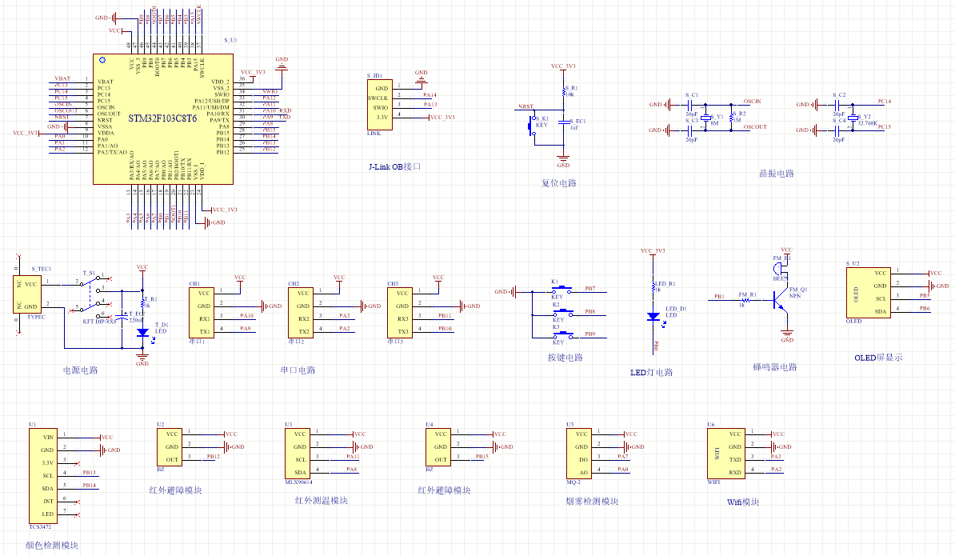Select the CH3 serial port connector
The height and width of the screenshot is (556, 955).
pyautogui.click(x=400, y=313)
